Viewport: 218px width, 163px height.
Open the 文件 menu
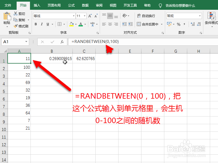(8, 5)
